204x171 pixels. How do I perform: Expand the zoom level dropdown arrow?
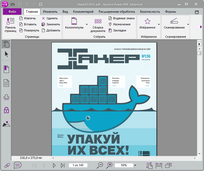click(x=135, y=165)
